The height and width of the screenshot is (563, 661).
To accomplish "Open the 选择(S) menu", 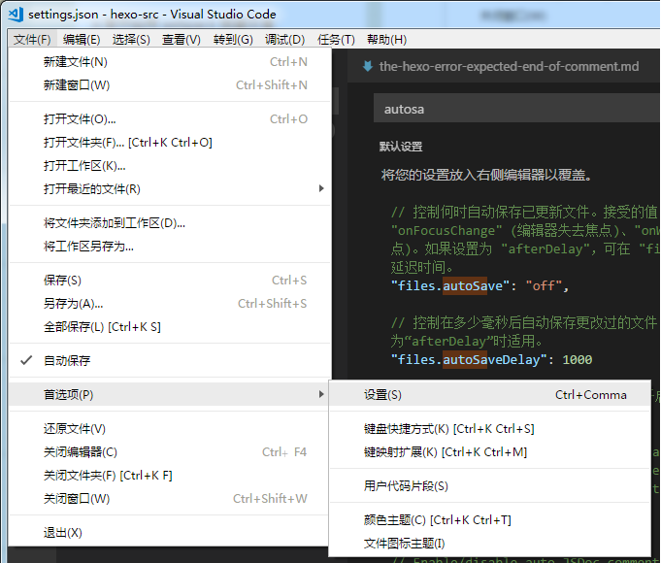I will [x=131, y=40].
